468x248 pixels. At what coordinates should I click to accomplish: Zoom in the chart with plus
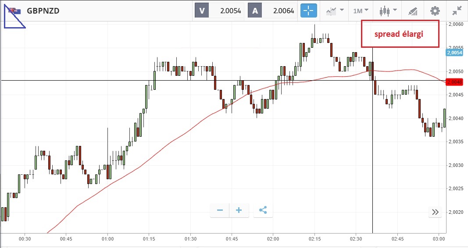(x=239, y=210)
